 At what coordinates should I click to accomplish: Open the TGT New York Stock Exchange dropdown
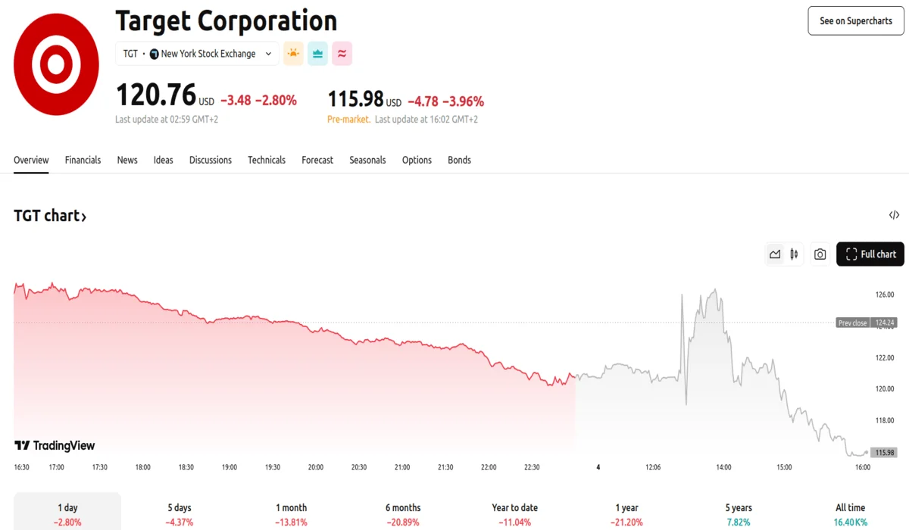[198, 54]
